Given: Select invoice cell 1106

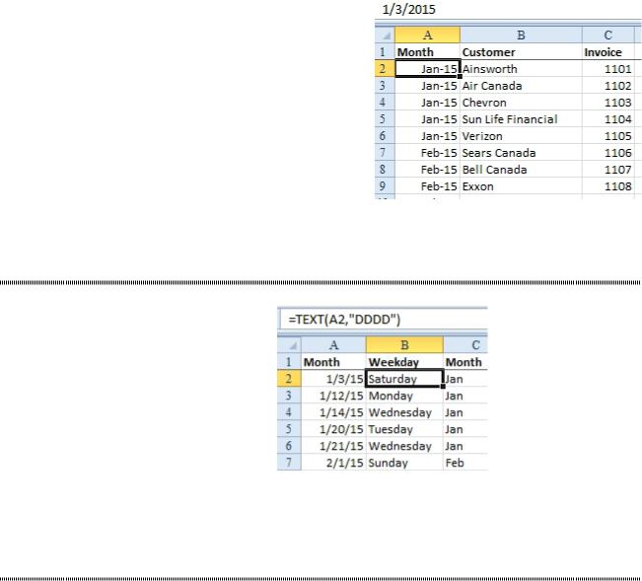Looking at the screenshot, I should point(608,153).
